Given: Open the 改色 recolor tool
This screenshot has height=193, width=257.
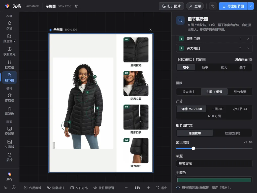Looking at the screenshot, I should pos(9,25).
